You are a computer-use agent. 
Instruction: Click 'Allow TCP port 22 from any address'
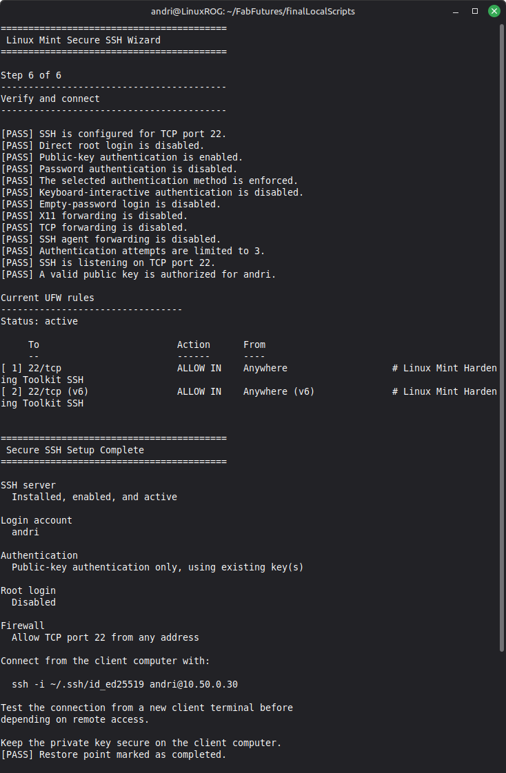pos(105,637)
